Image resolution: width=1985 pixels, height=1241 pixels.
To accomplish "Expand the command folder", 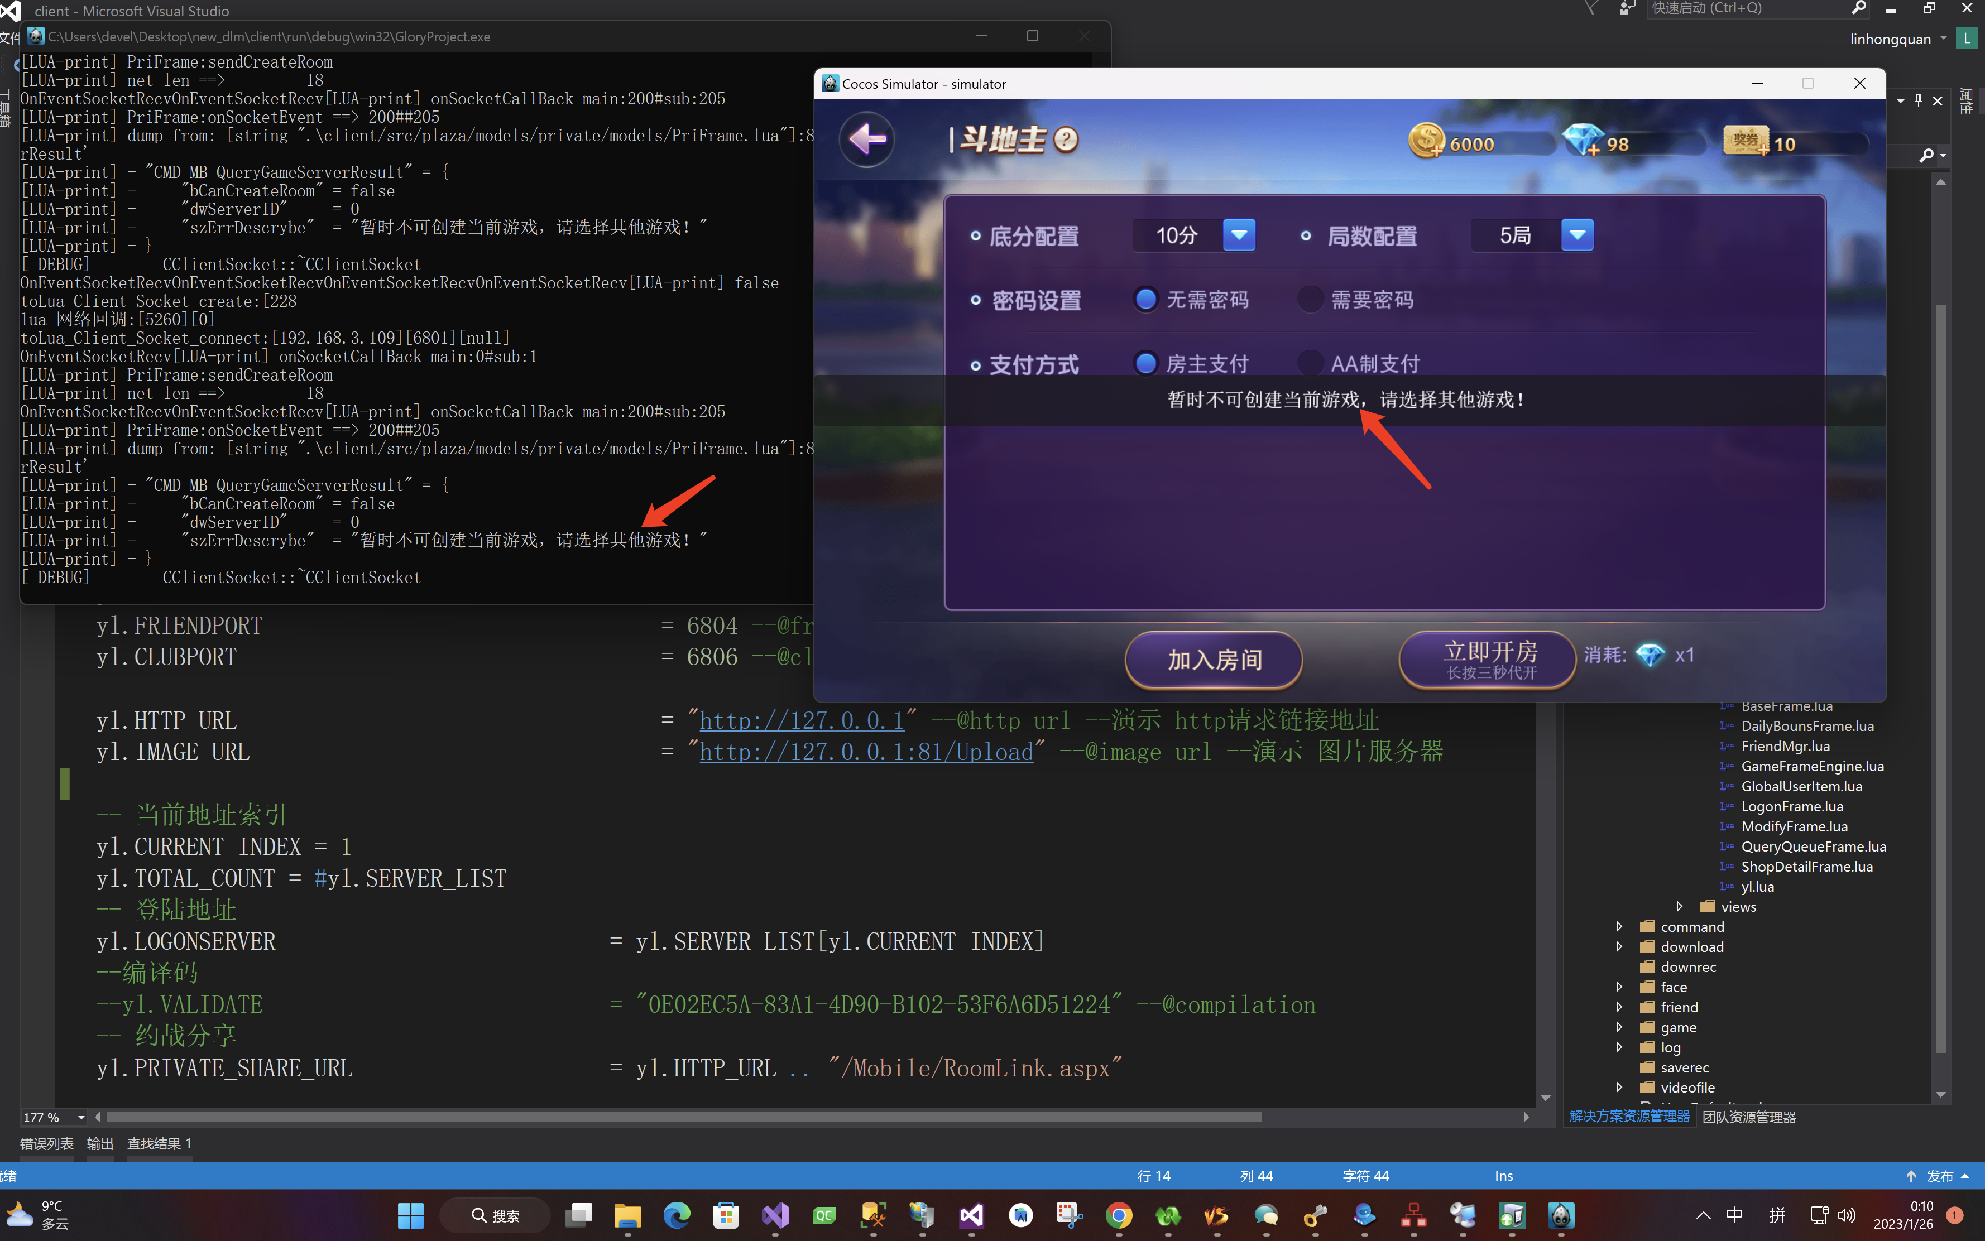I will tap(1618, 927).
